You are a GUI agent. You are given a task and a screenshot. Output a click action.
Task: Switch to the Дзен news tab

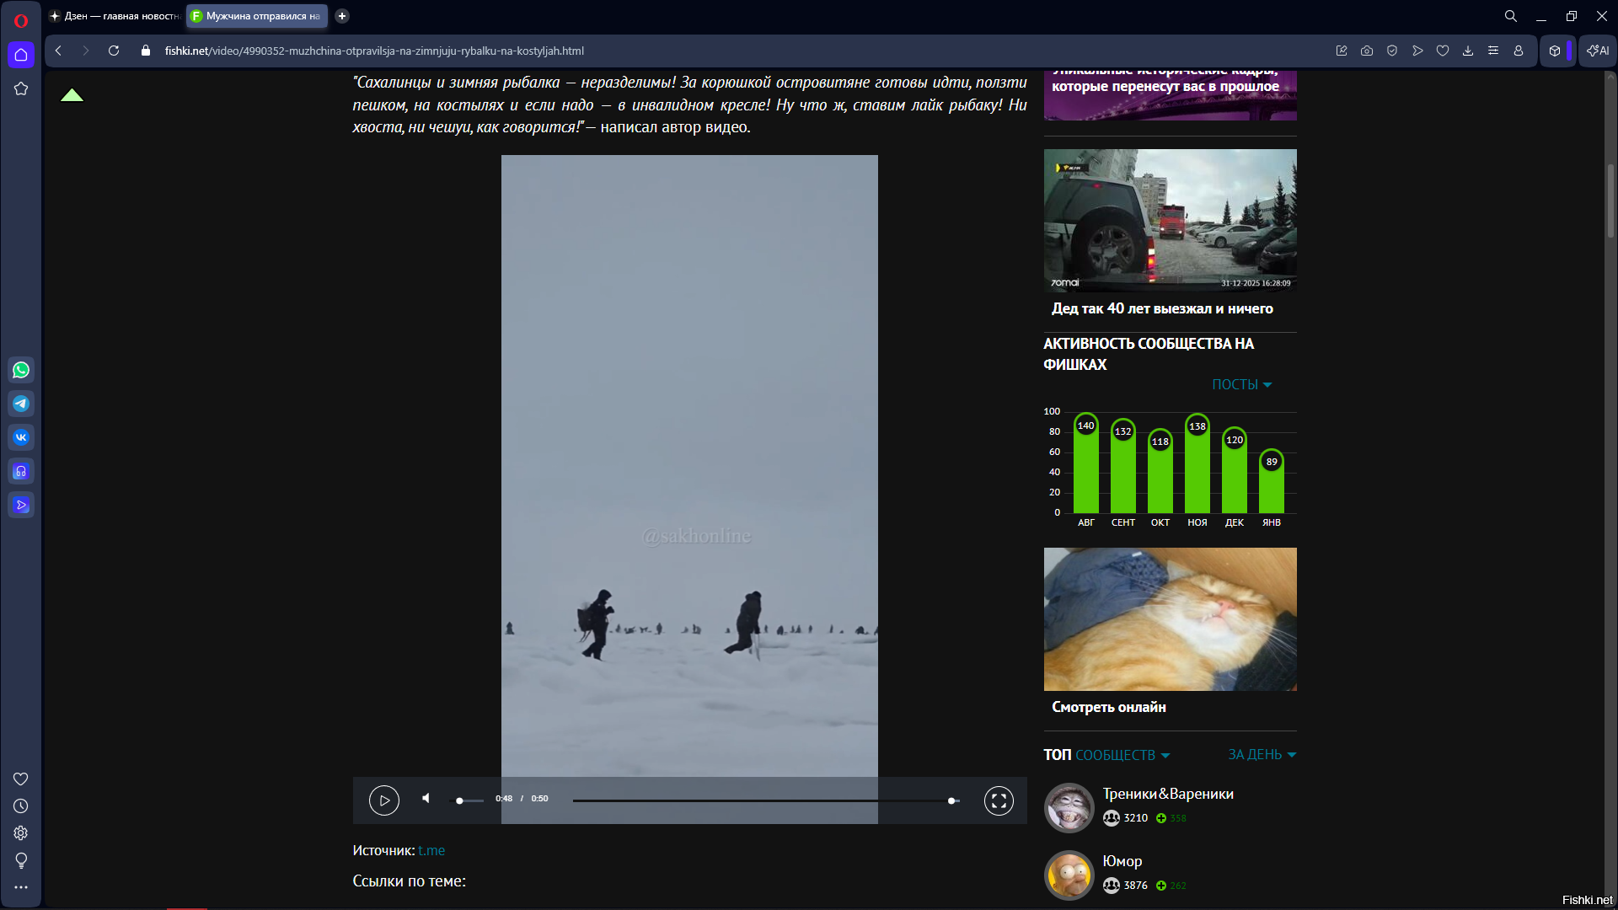pos(115,16)
